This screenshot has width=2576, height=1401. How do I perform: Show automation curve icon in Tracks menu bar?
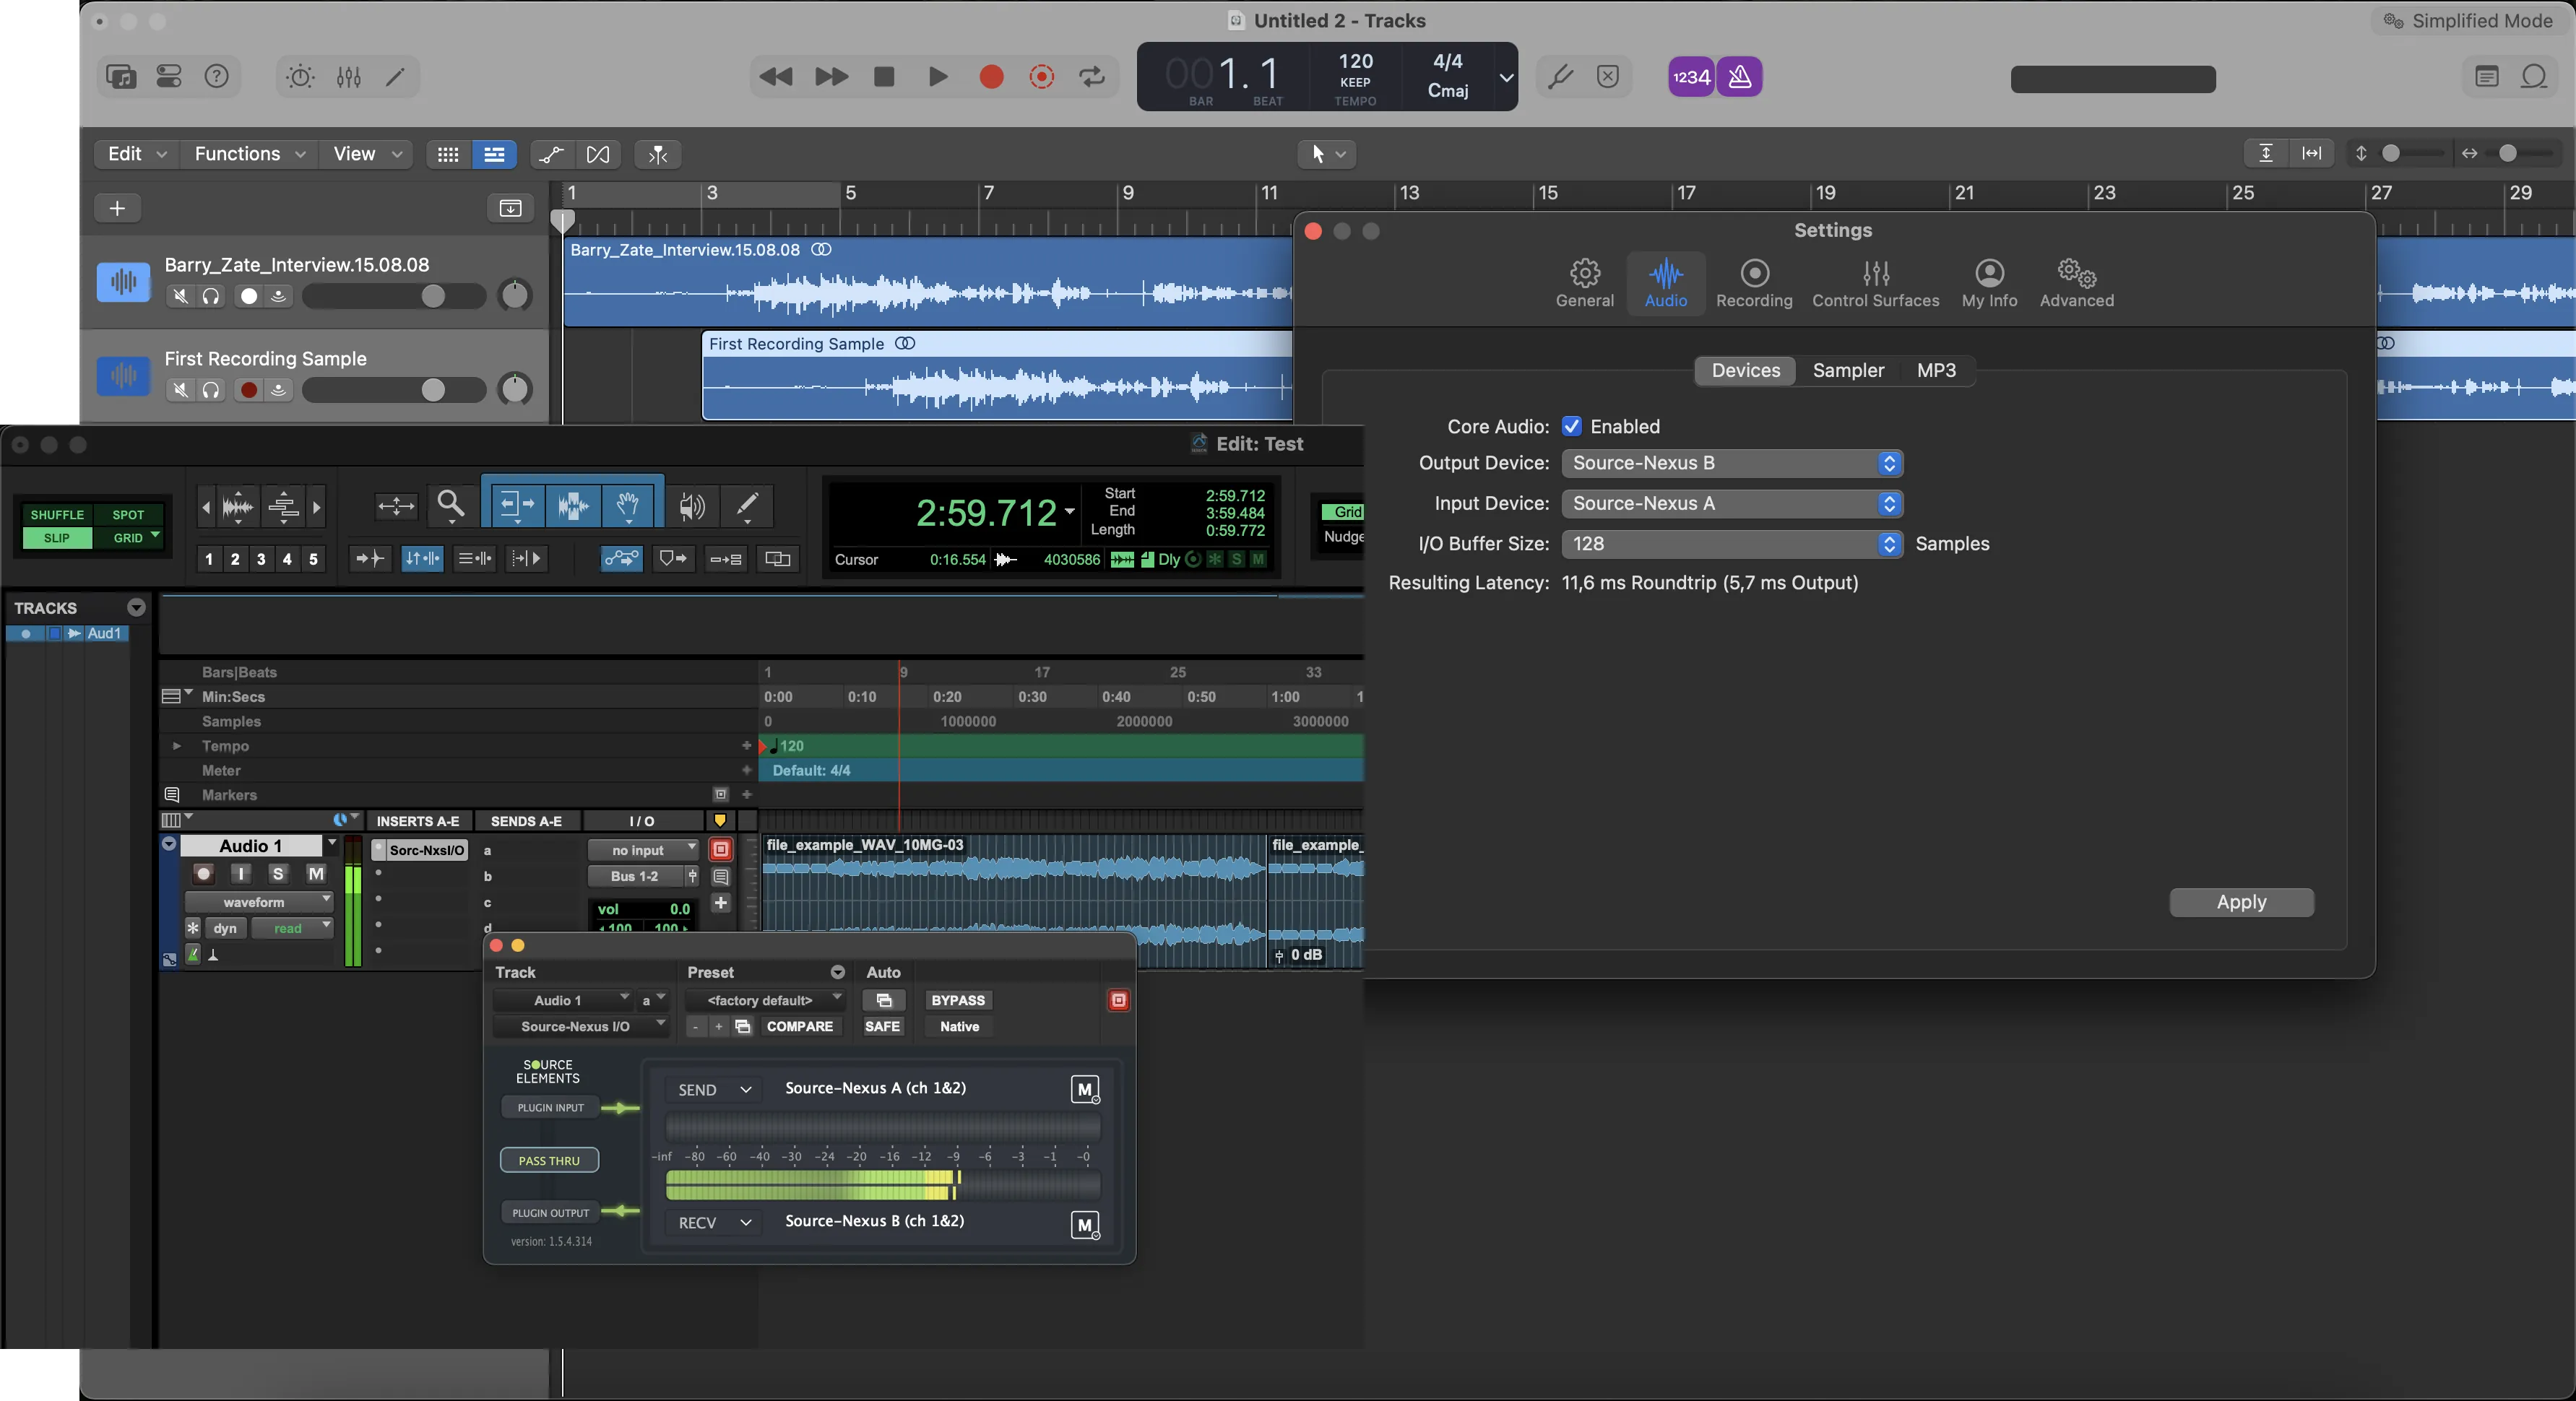[x=551, y=154]
